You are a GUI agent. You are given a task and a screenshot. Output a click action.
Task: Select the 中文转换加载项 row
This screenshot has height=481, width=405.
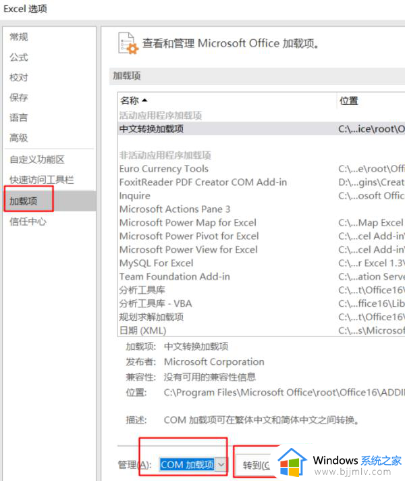coord(261,129)
